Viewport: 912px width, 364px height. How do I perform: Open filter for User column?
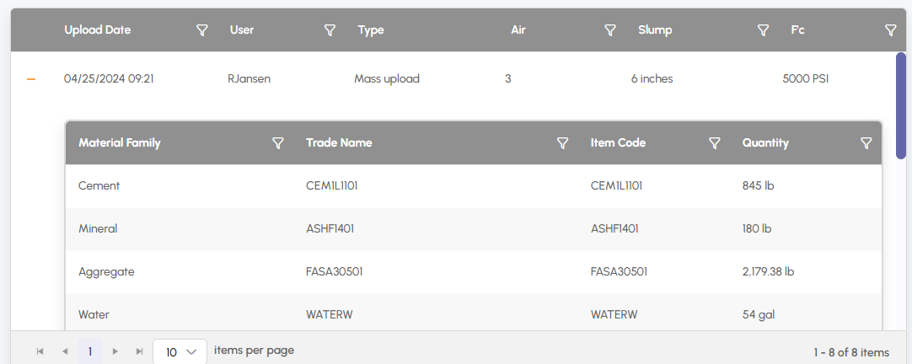(330, 30)
